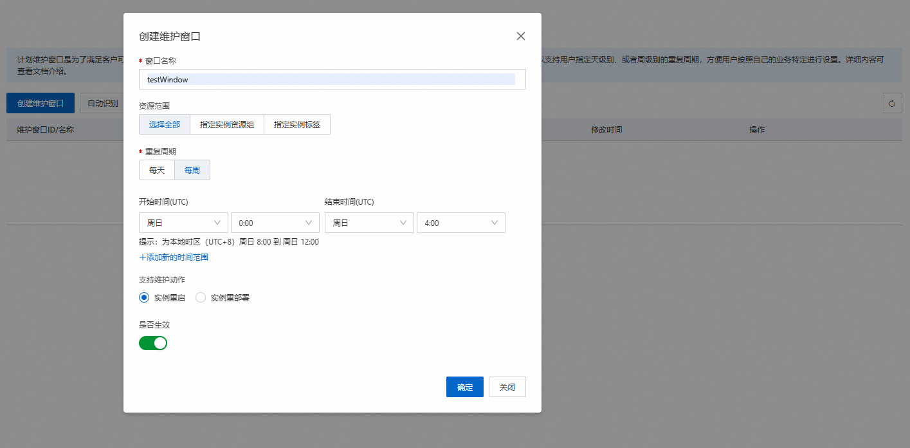Click the 添加新的时间范围 link

(174, 257)
